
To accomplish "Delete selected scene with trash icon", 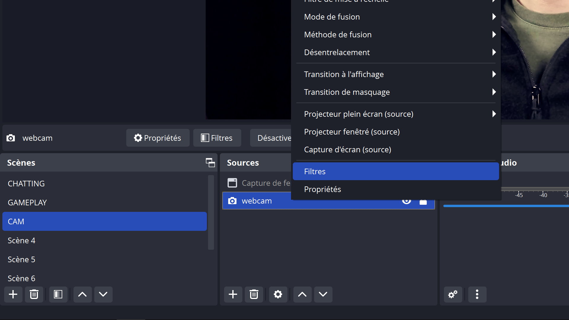I will point(34,294).
